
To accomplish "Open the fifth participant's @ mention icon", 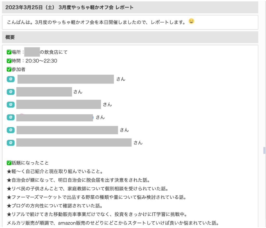I will 10,130.
